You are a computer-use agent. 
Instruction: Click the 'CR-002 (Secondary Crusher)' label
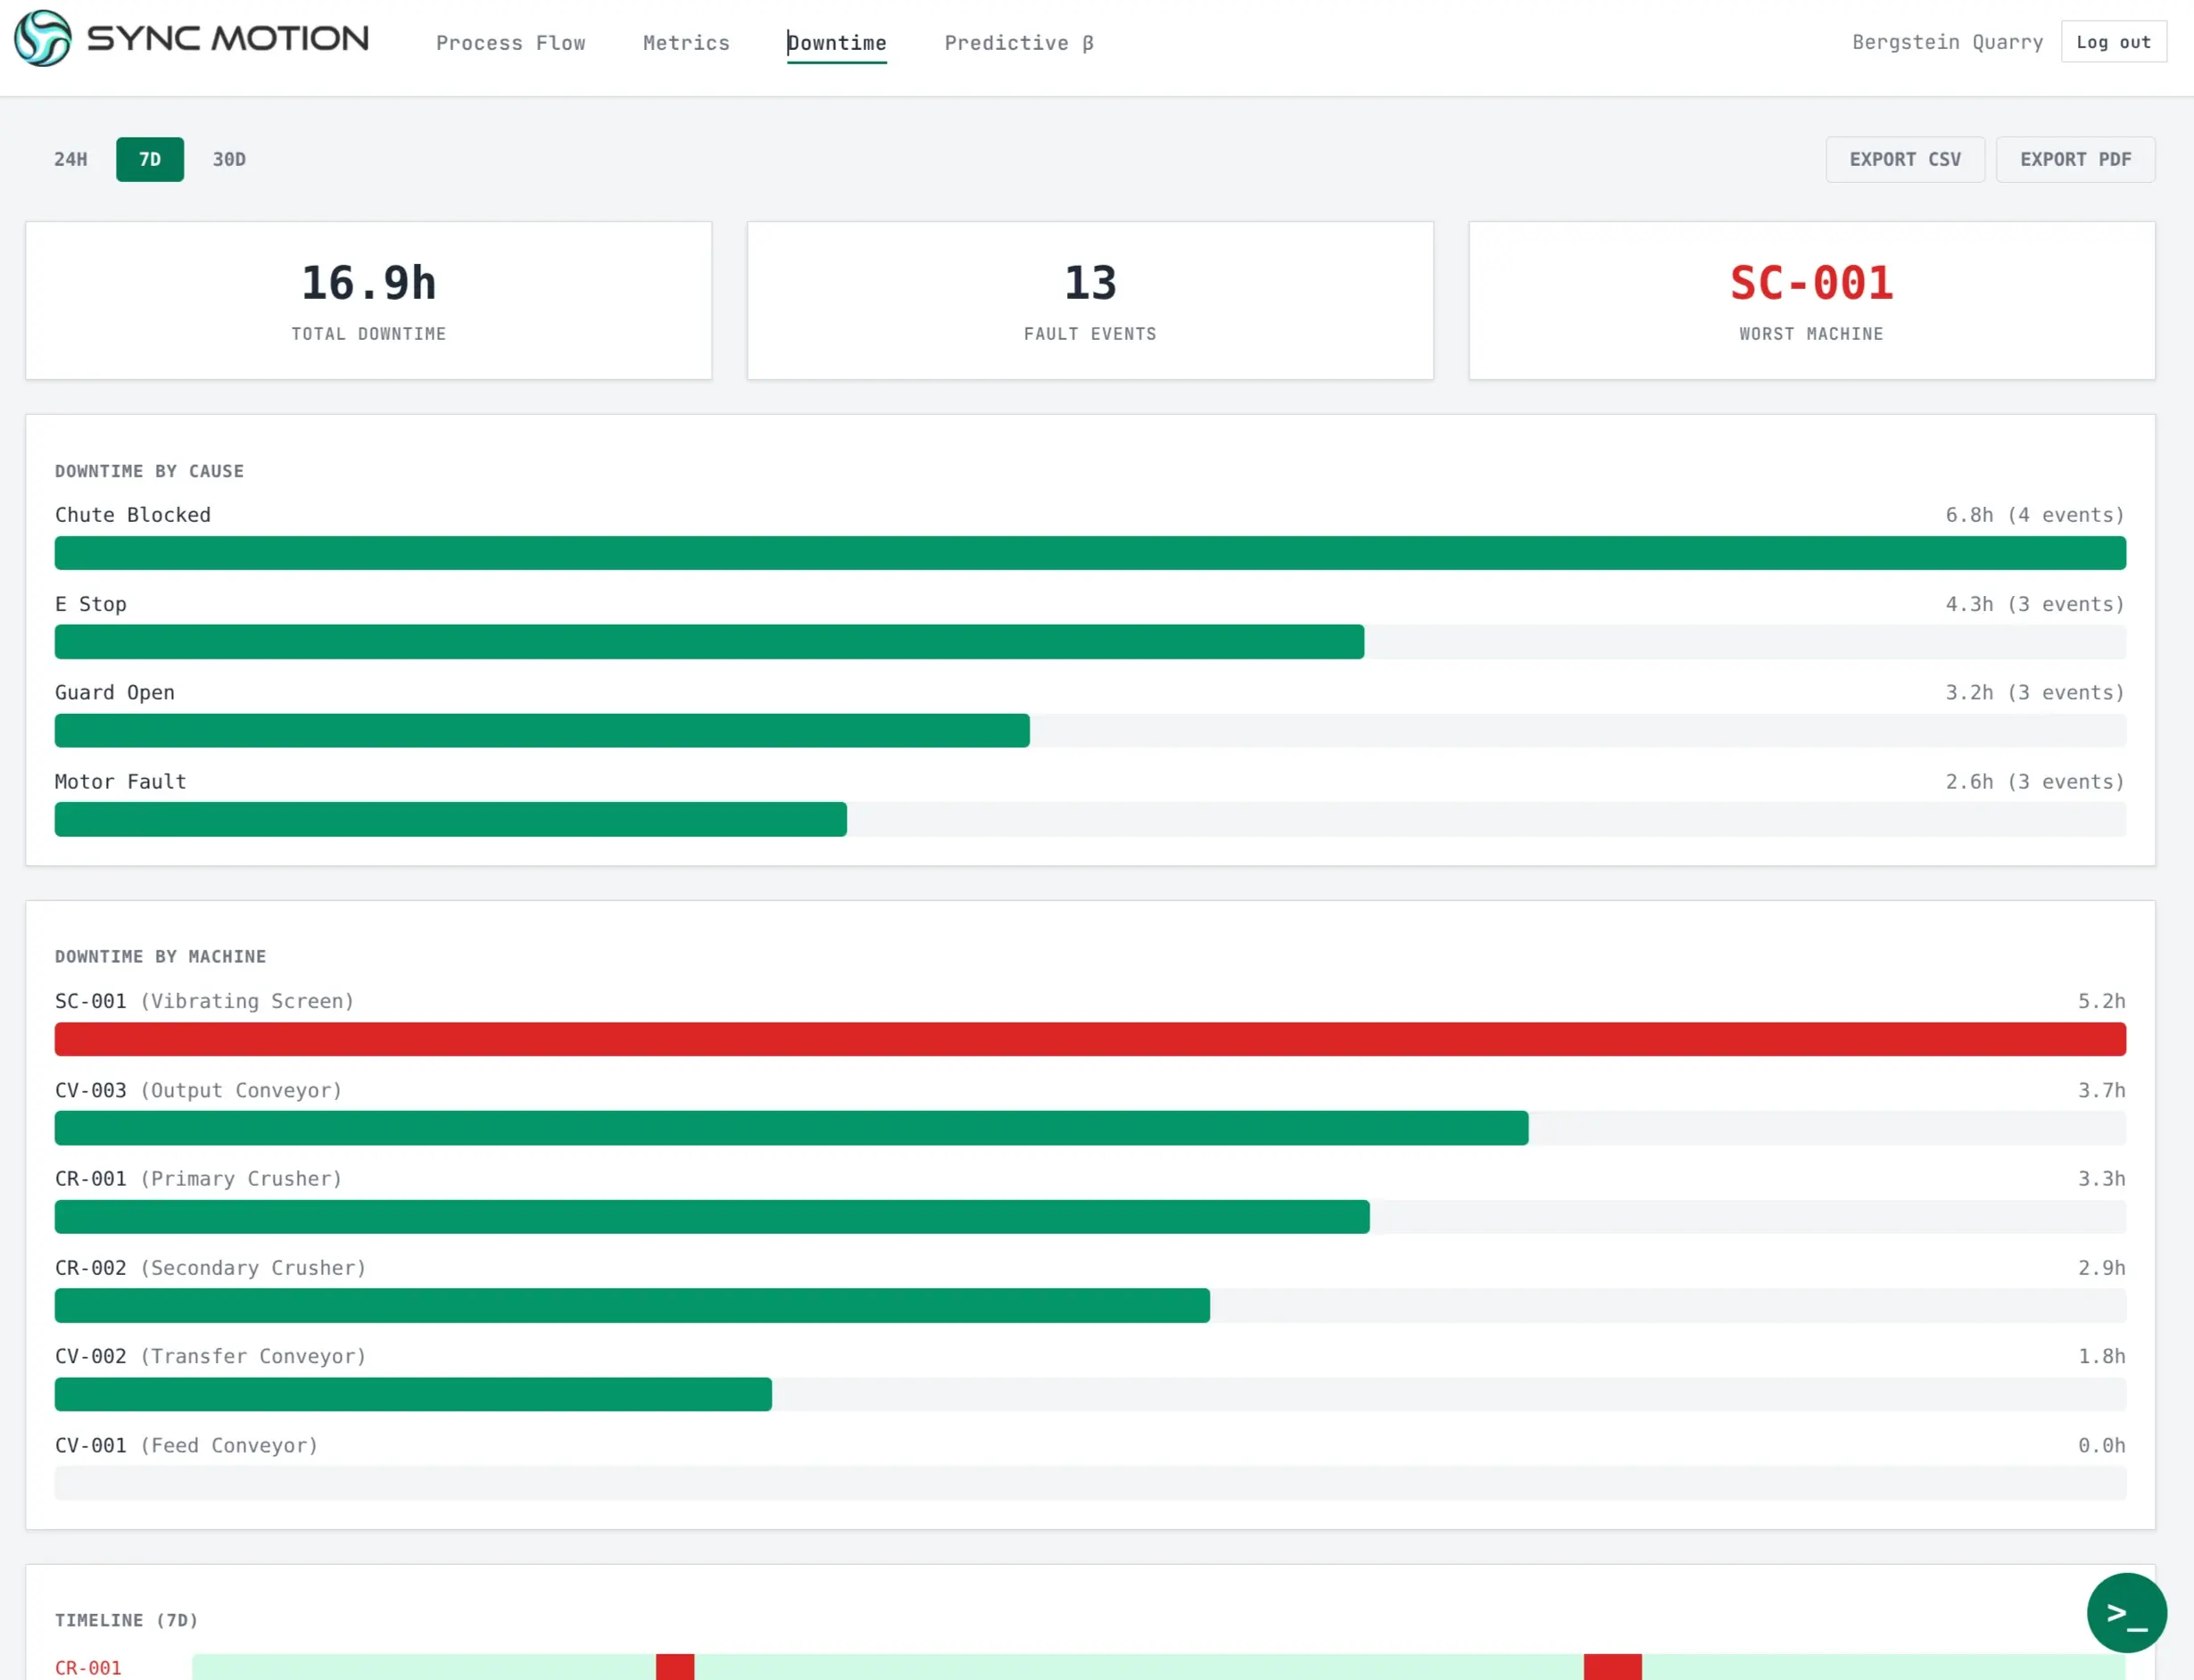pos(211,1268)
